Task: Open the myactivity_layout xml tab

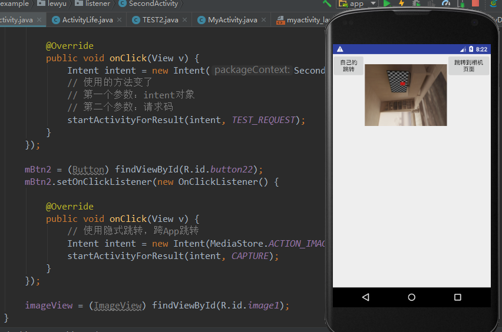Action: (x=303, y=20)
